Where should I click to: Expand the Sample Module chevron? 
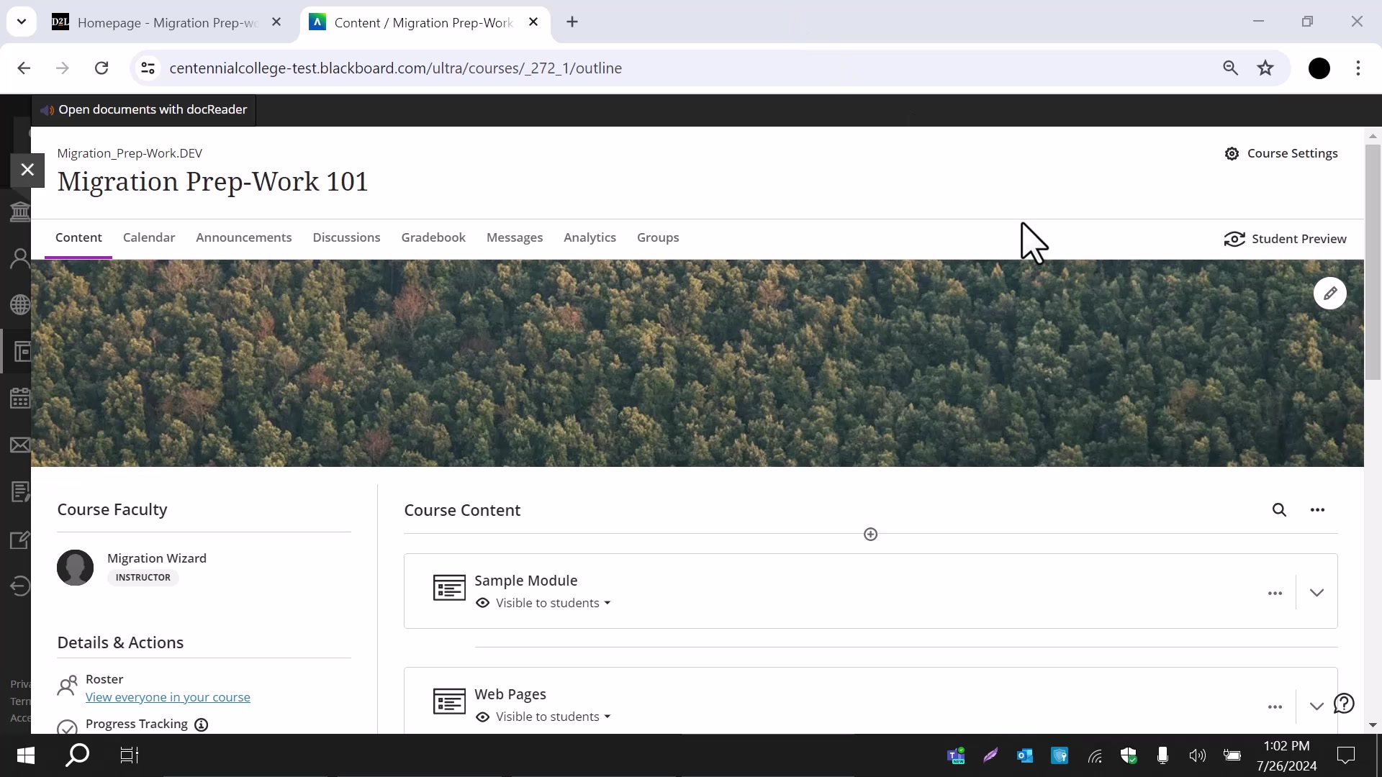coord(1316,594)
